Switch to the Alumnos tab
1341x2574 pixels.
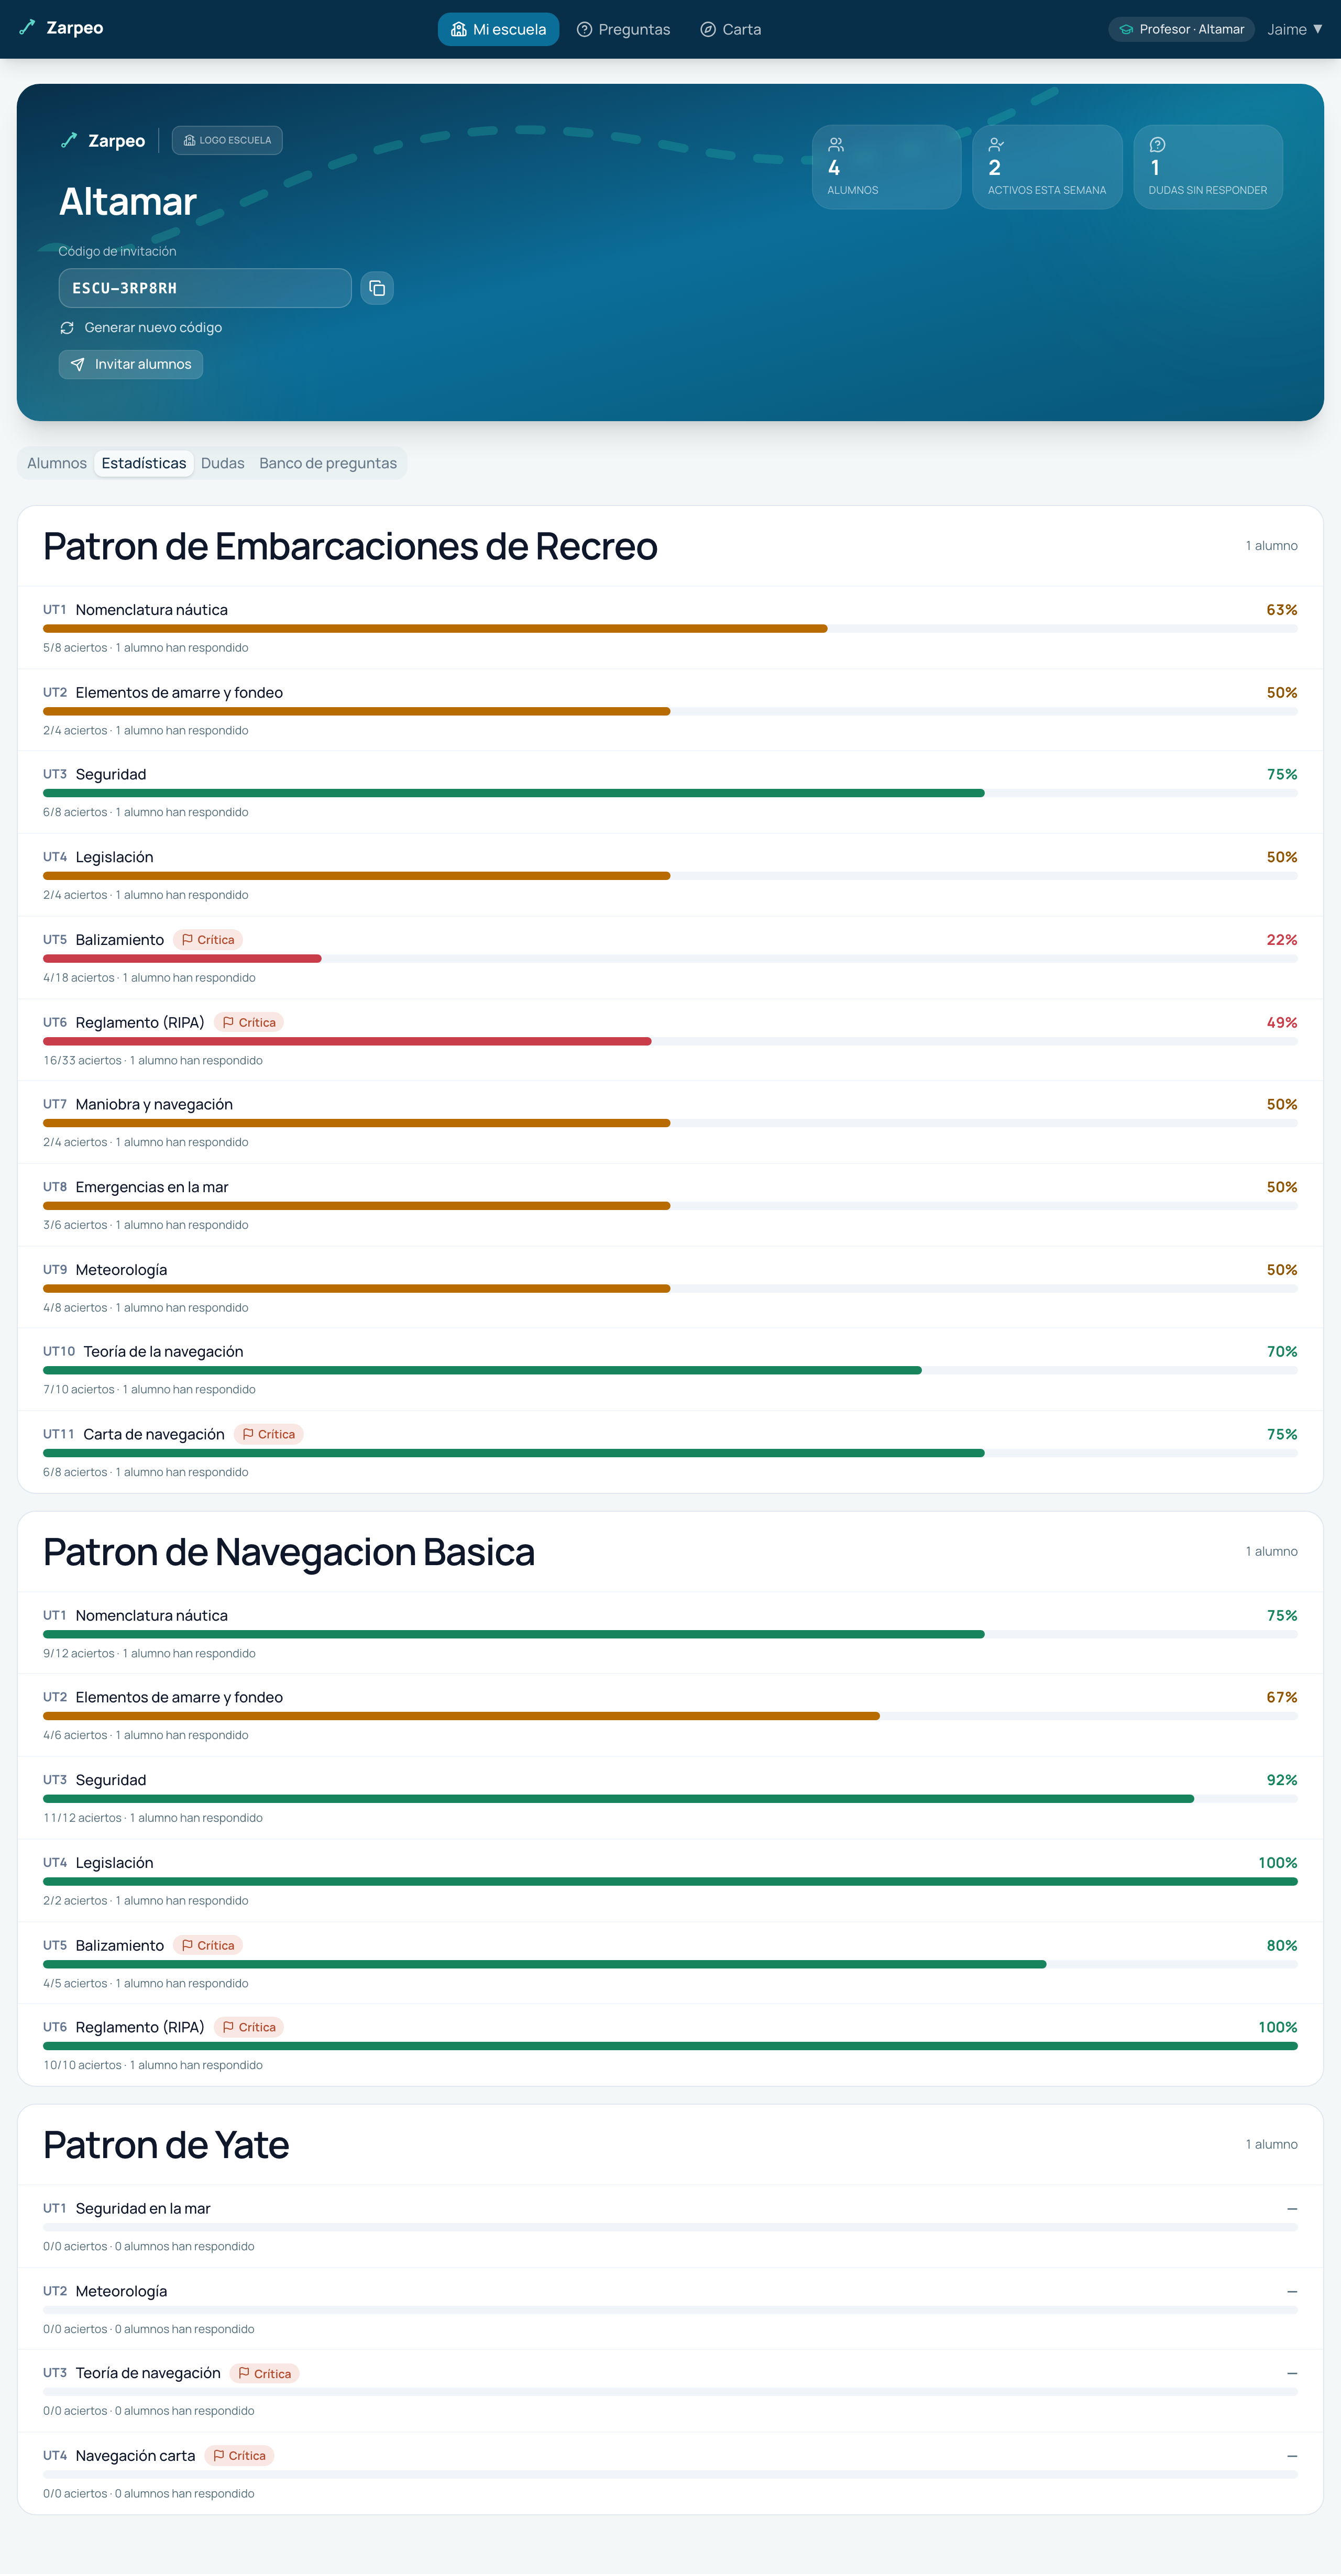tap(57, 464)
